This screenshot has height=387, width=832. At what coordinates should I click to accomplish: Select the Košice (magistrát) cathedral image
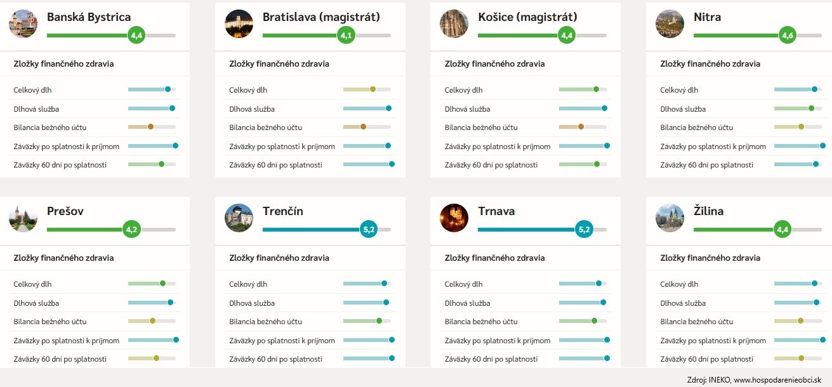tap(454, 24)
